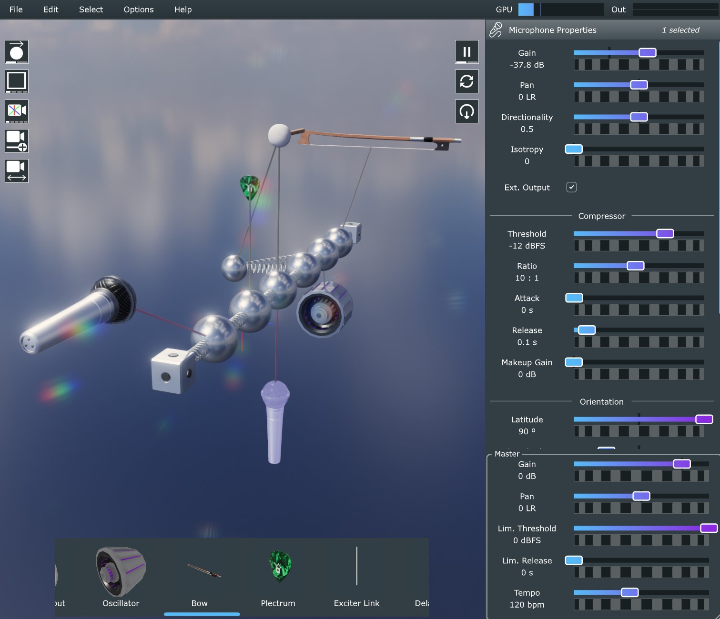This screenshot has width=720, height=619.
Task: Uncheck the Ext. Output checkbox
Action: coord(571,187)
